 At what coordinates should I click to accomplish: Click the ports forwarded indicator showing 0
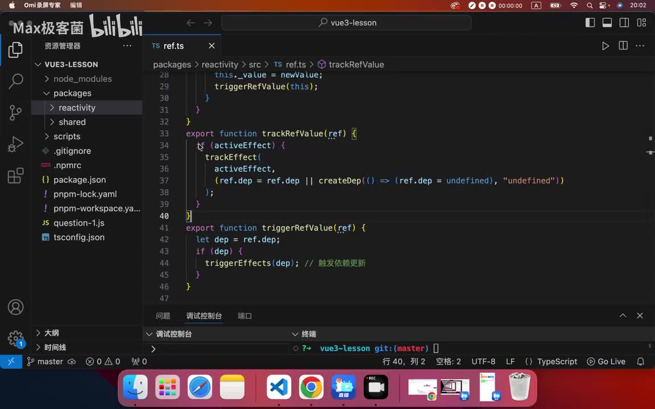coord(139,361)
